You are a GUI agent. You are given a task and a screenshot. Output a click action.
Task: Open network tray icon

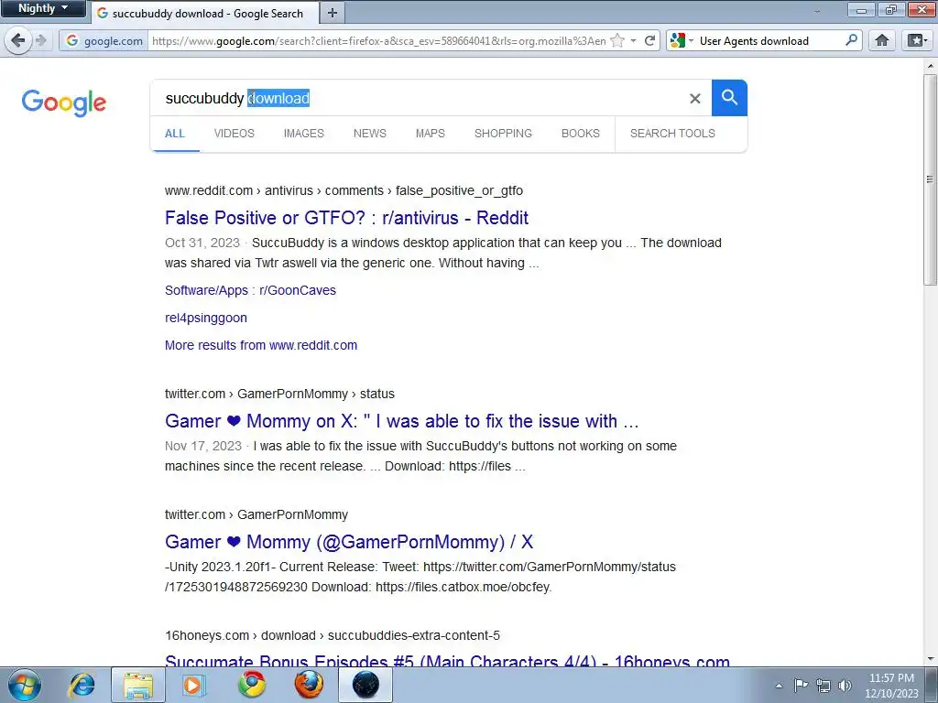click(x=823, y=686)
